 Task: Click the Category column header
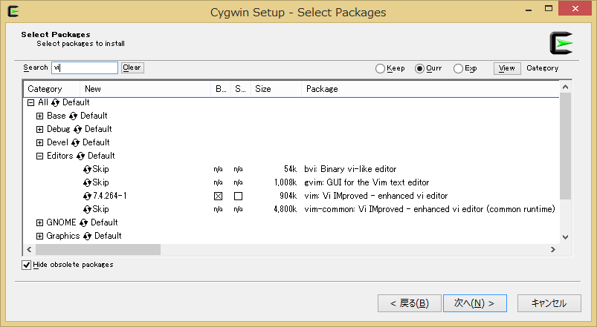pyautogui.click(x=52, y=89)
